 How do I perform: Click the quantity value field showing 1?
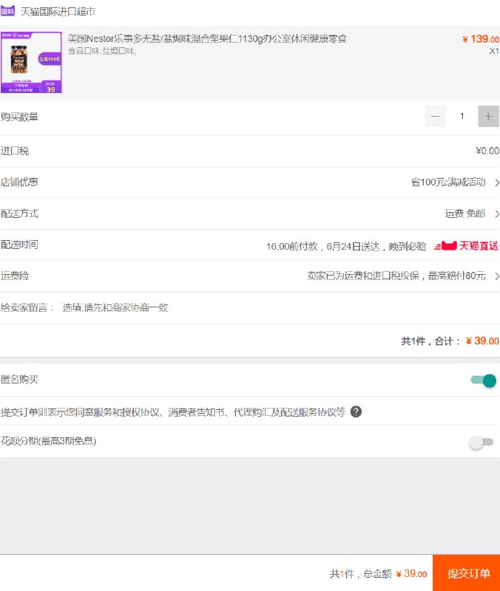tap(462, 116)
